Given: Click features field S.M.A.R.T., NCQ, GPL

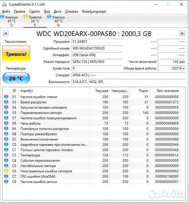Looking at the screenshot, I should tap(128, 82).
